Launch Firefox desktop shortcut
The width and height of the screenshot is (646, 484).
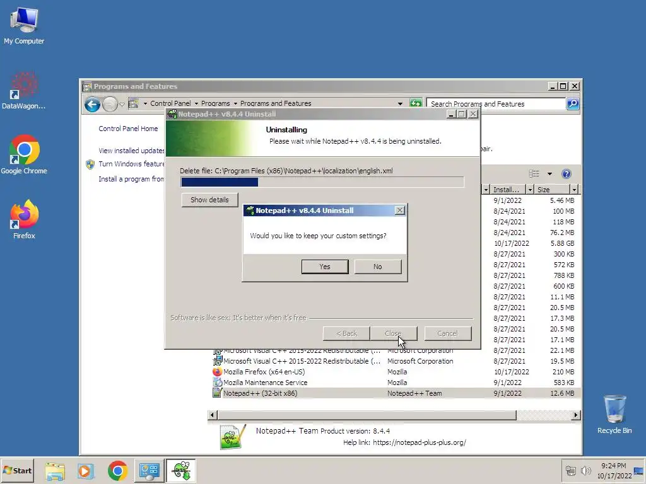point(24,219)
